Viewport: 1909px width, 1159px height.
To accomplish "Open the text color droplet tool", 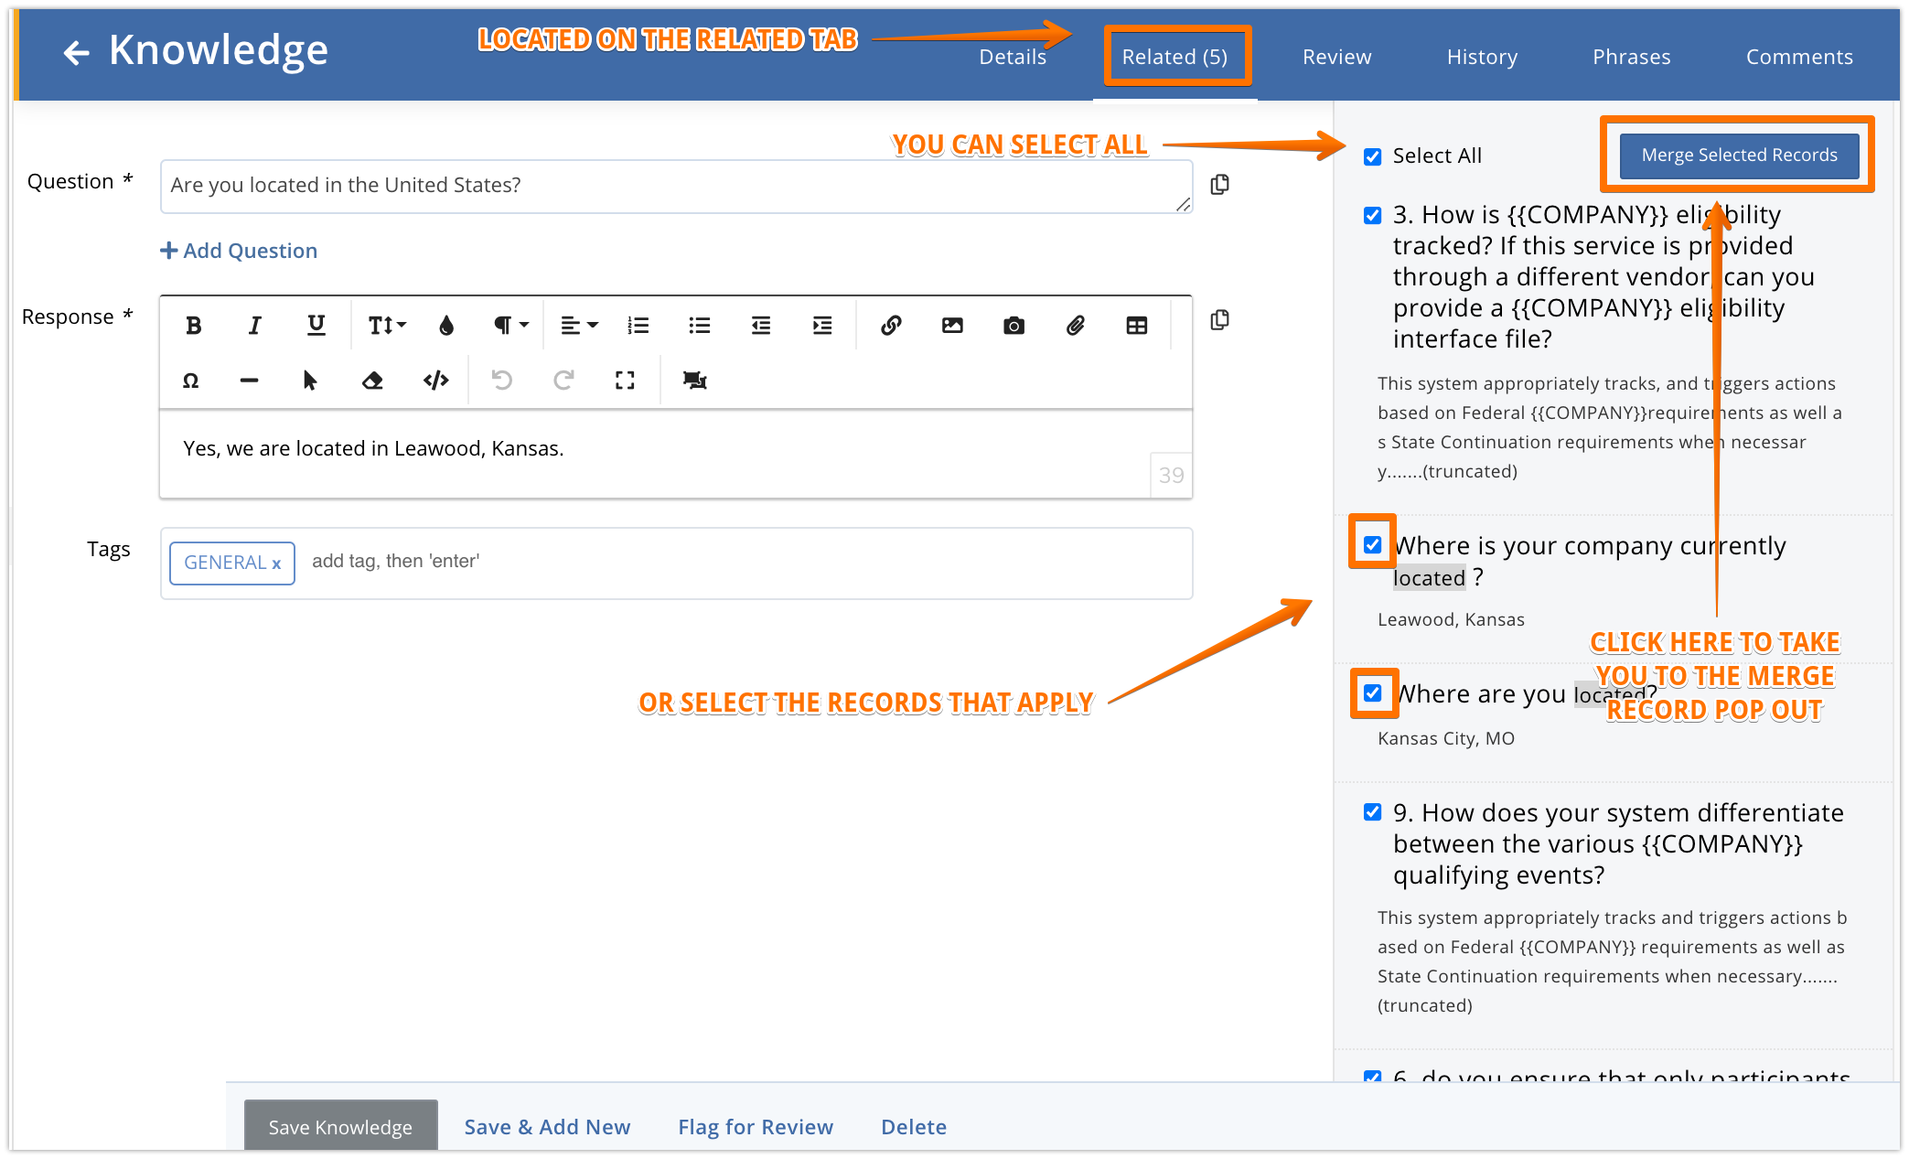I will pyautogui.click(x=446, y=326).
